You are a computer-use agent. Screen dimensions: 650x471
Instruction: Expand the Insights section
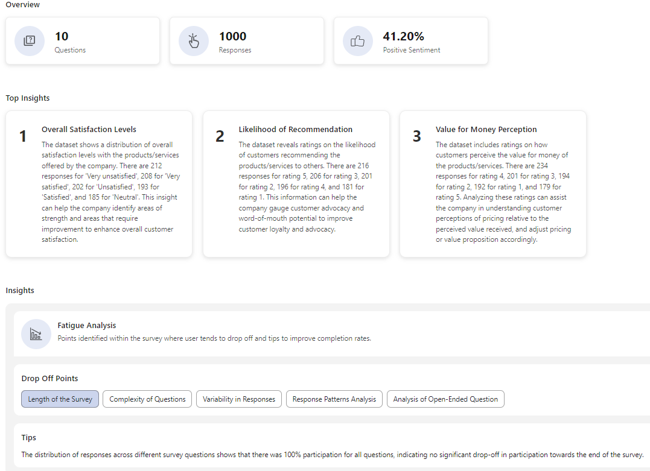[x=20, y=290]
